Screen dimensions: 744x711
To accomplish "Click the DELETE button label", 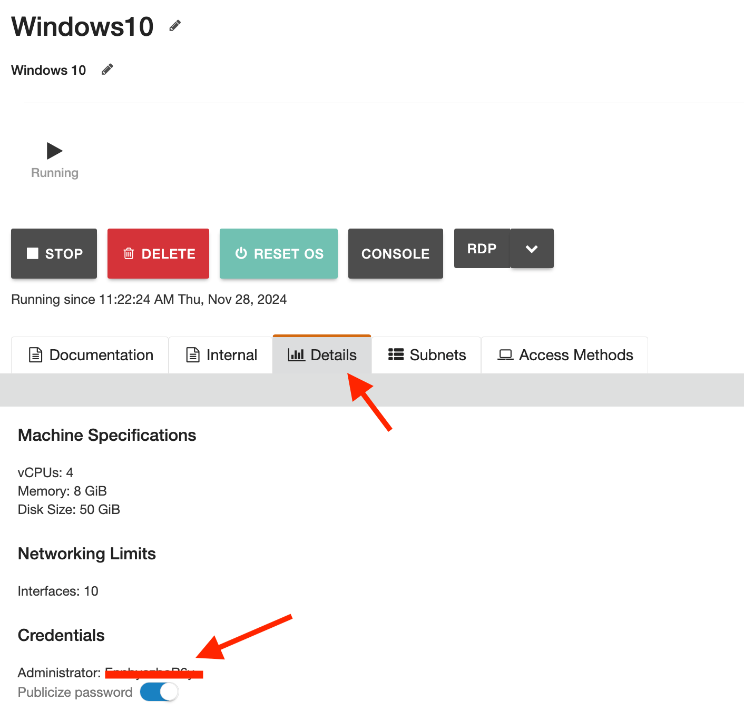I will click(168, 254).
